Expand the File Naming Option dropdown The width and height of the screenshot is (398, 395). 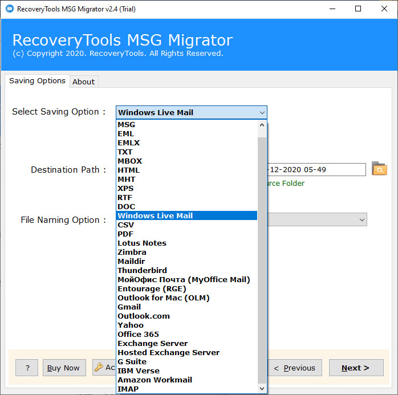click(362, 219)
